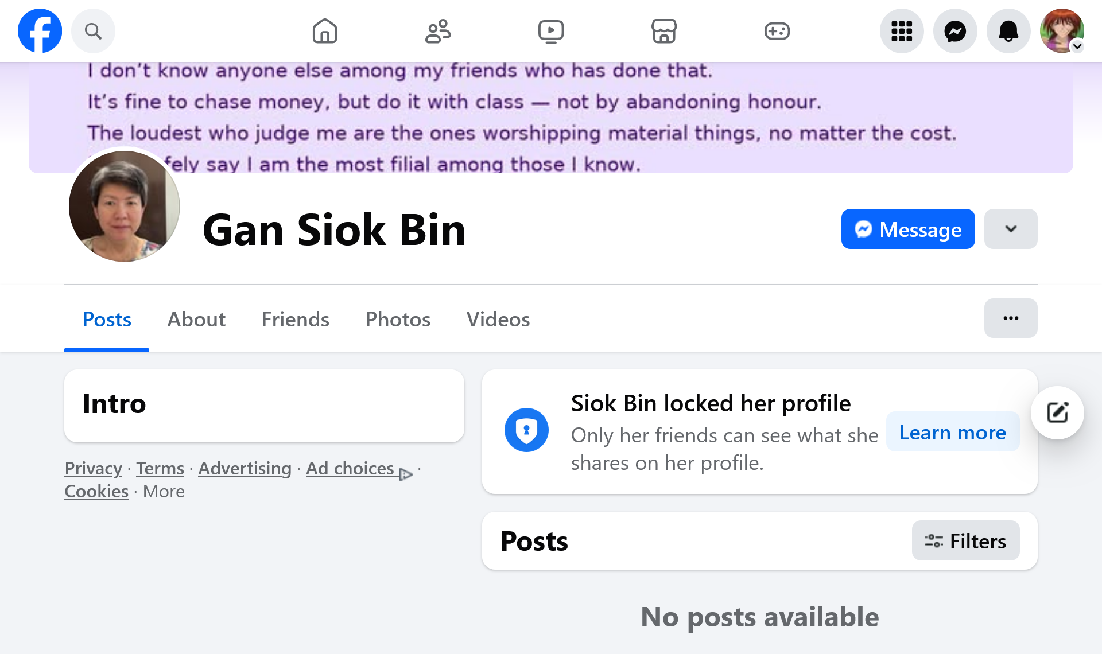Click Learn more about locked profile

tap(953, 432)
